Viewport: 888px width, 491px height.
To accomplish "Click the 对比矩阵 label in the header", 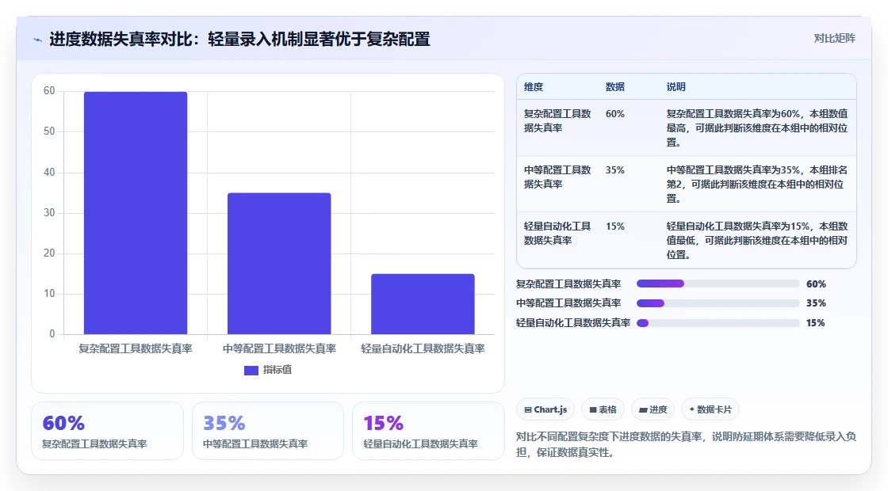I will (834, 39).
